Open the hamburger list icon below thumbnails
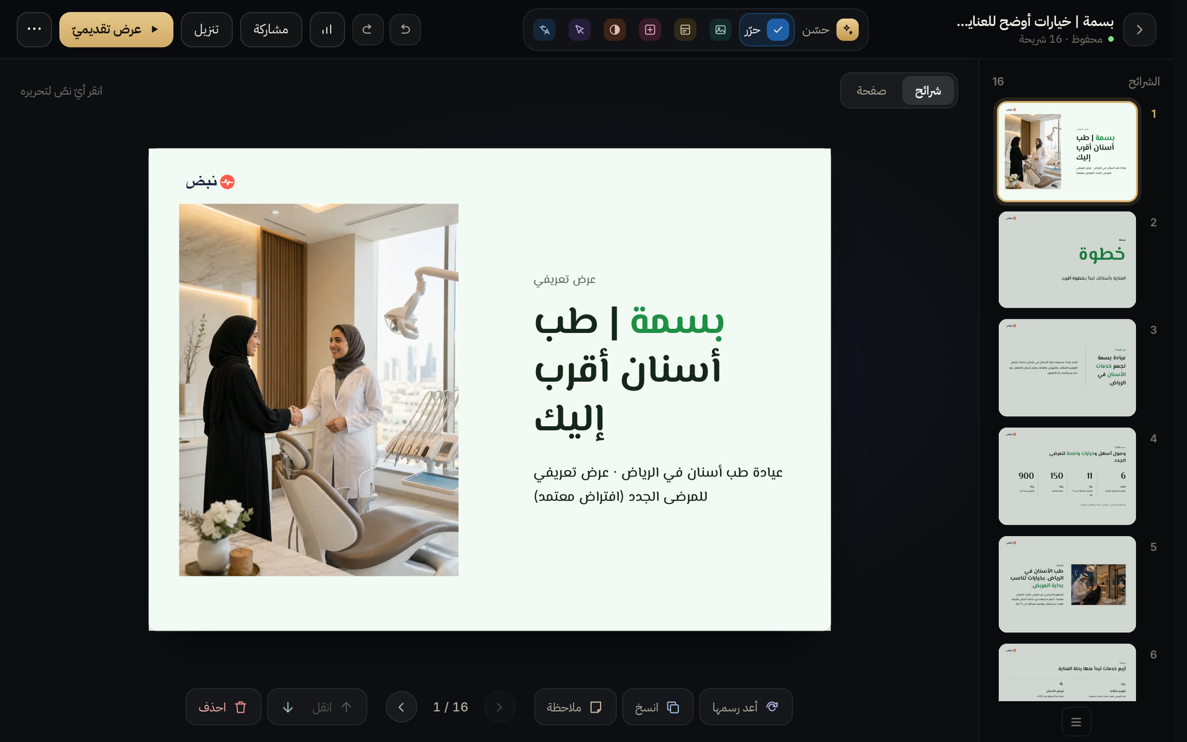1187x742 pixels. coord(1076,722)
